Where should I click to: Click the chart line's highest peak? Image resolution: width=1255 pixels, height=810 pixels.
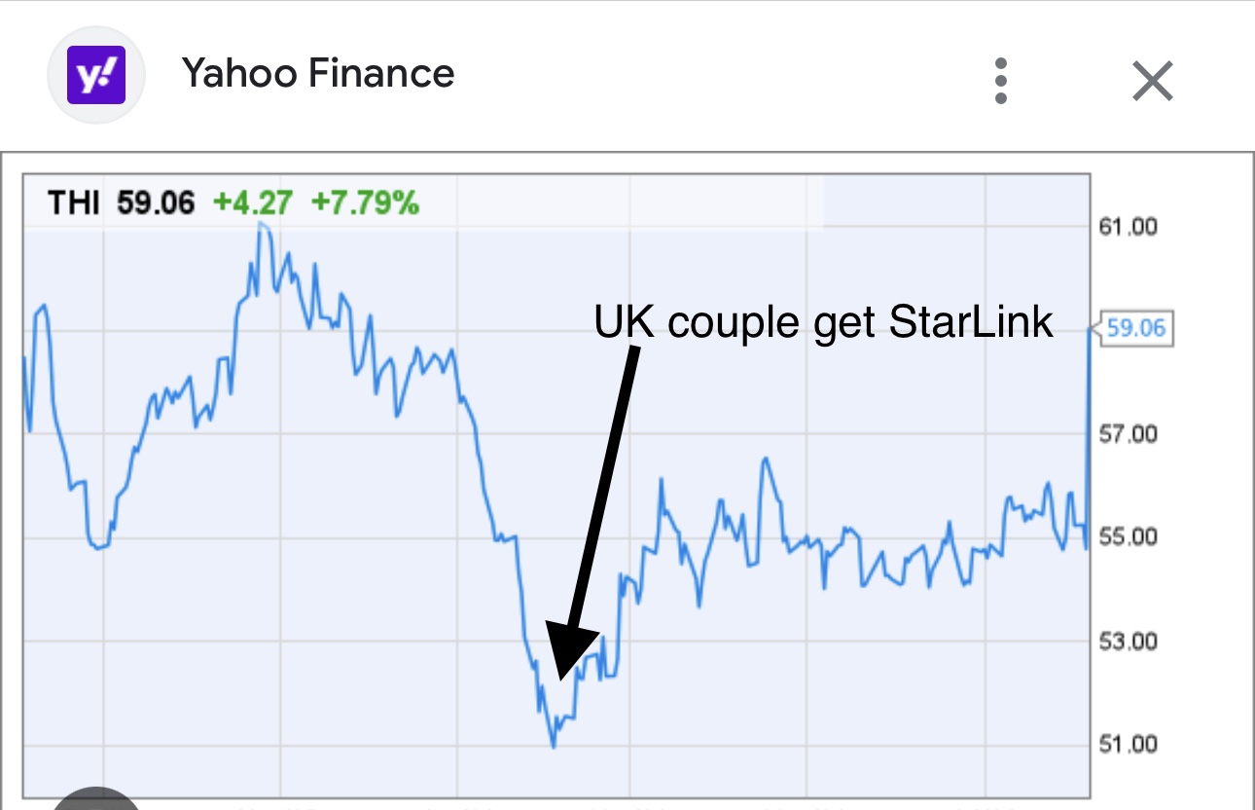261,226
